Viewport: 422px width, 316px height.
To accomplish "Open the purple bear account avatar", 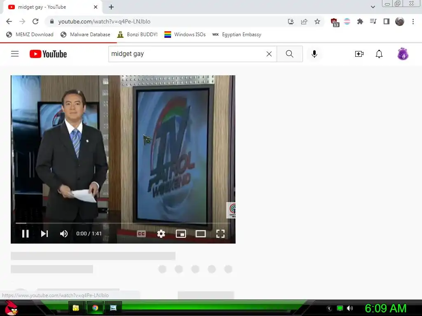I will 403,54.
